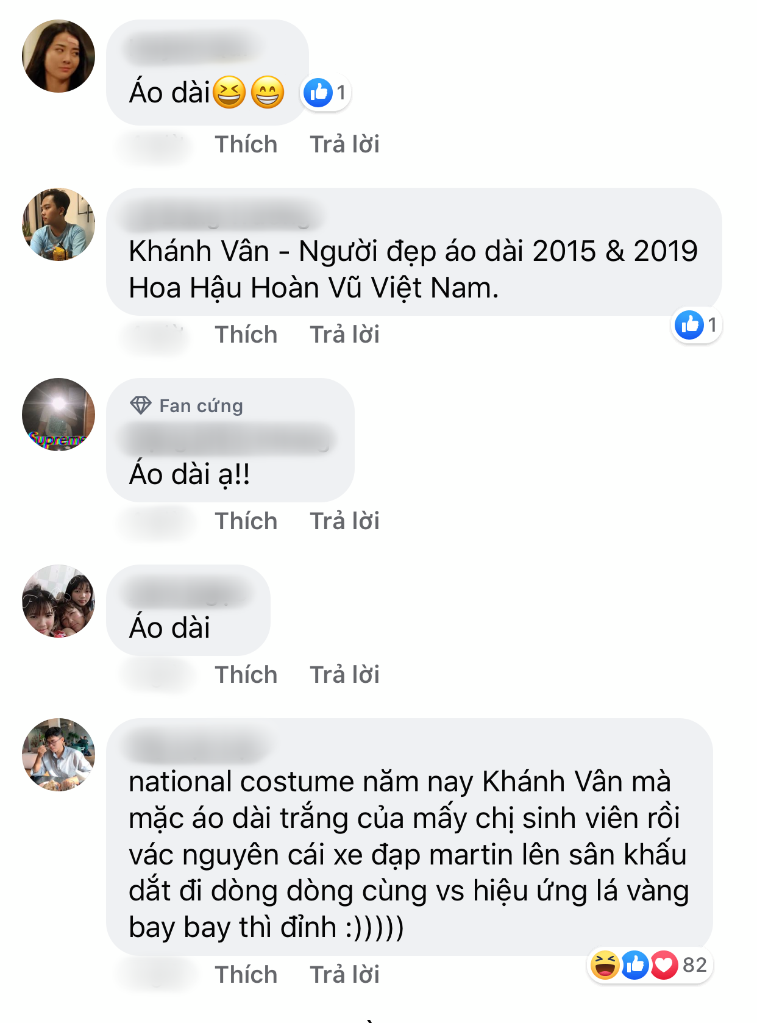Open the haha reaction icon with 82 reactions
This screenshot has width=757, height=1023.
click(x=605, y=965)
